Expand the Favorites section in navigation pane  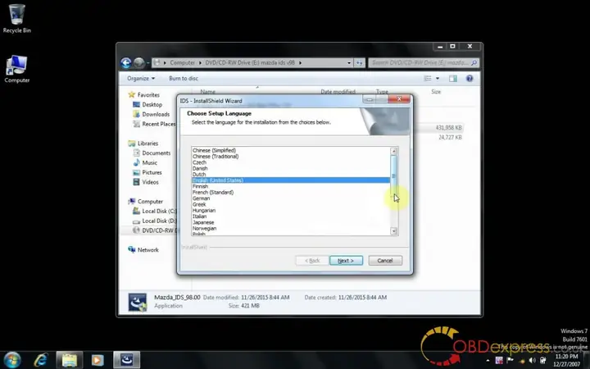148,95
